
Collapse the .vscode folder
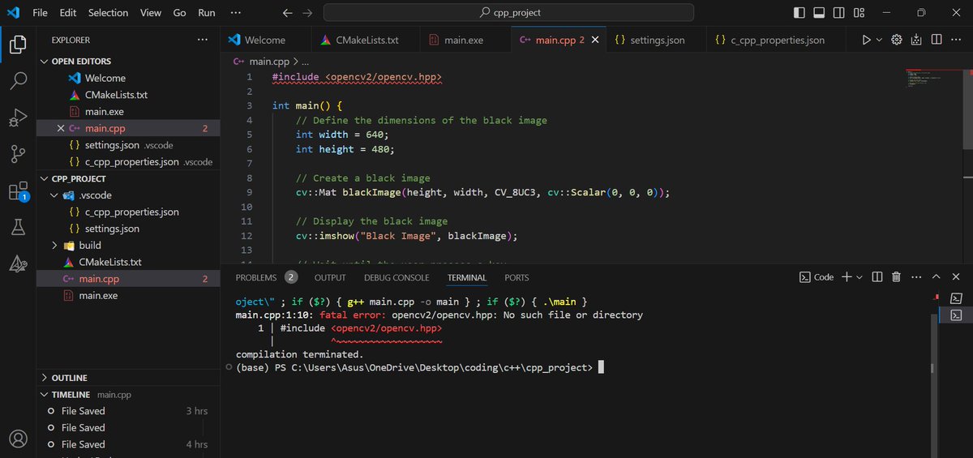[x=128, y=195]
